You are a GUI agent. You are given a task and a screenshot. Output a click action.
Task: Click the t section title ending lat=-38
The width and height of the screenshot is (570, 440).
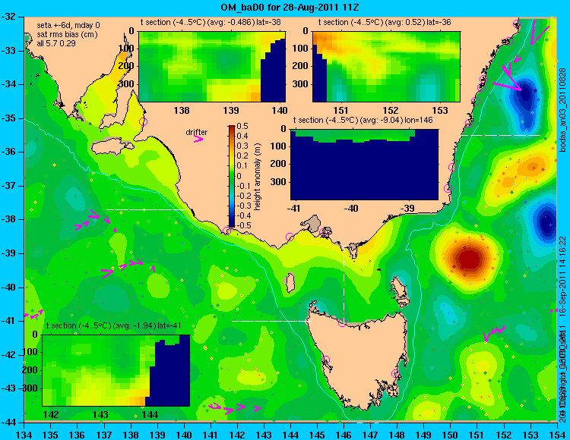click(211, 22)
